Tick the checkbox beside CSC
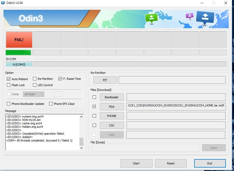 94,125
